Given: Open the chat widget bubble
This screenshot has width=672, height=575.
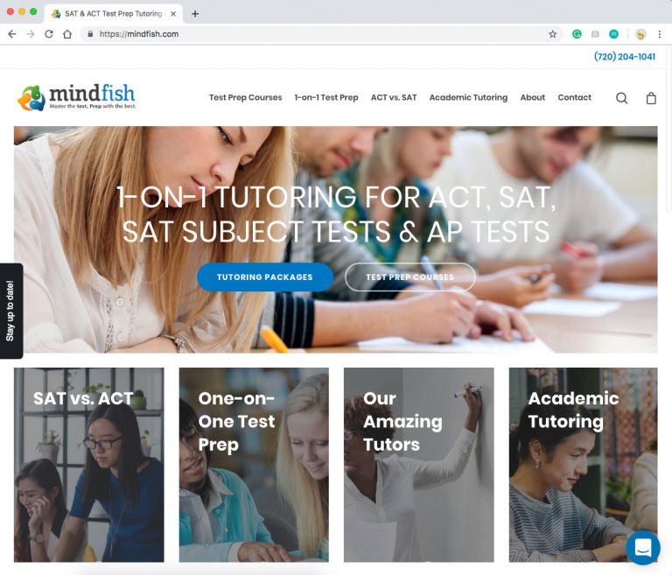Looking at the screenshot, I should [642, 547].
